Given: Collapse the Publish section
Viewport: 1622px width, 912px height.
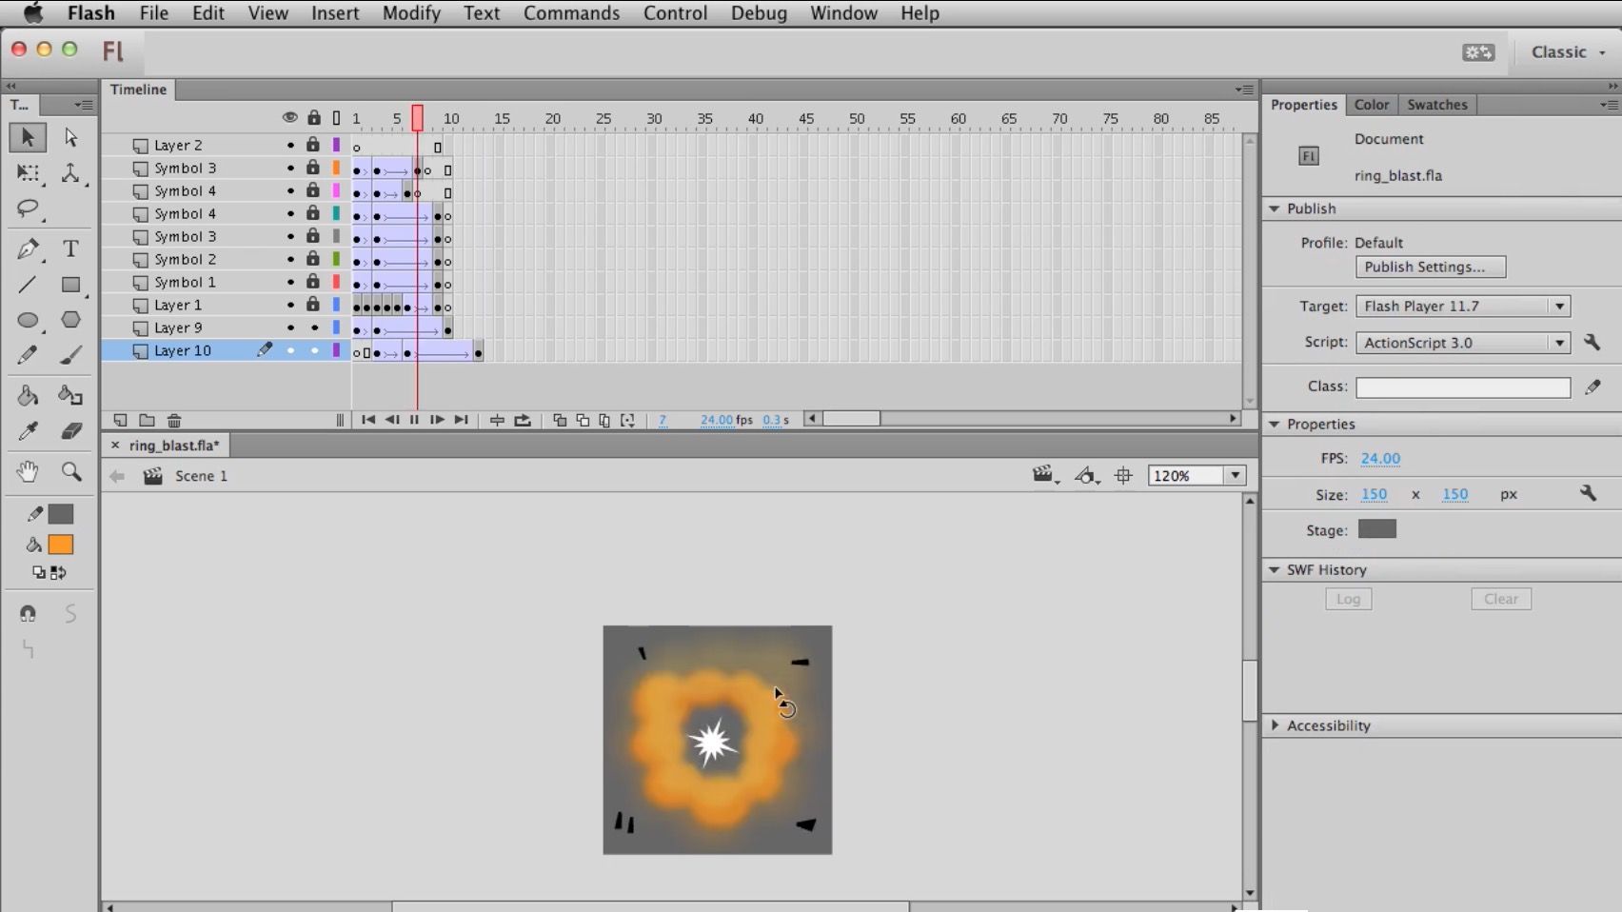Looking at the screenshot, I should click(x=1276, y=208).
